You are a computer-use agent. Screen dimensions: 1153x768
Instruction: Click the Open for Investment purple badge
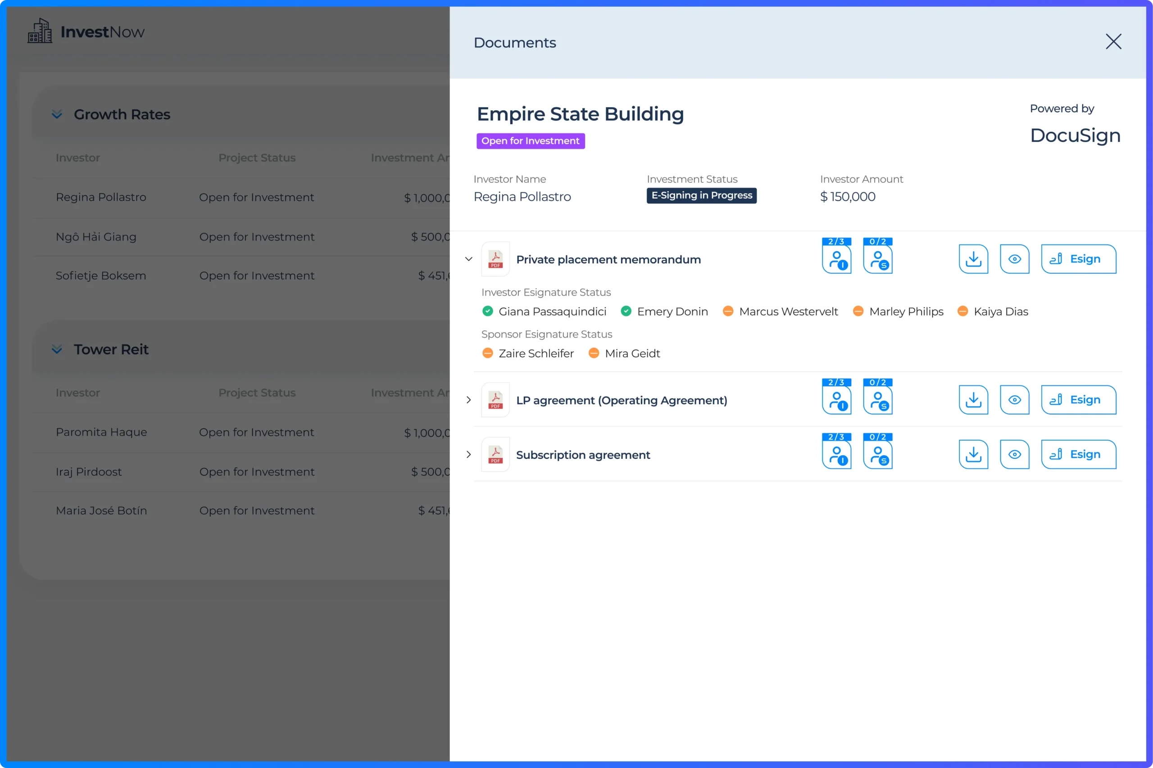tap(530, 141)
